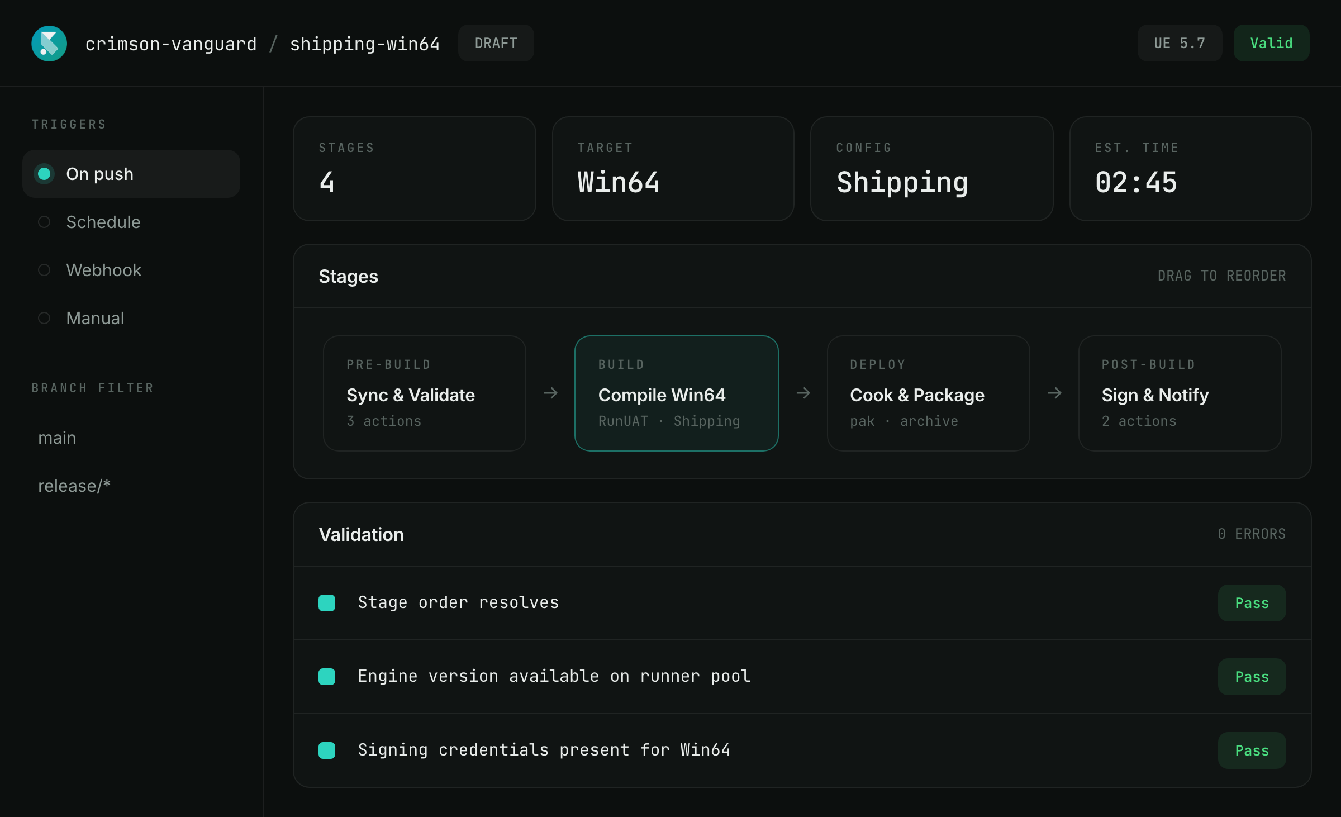Screen dimensions: 1341x817
Task: Click arrow between Cook & Package and Sign & Notify
Action: (1055, 393)
